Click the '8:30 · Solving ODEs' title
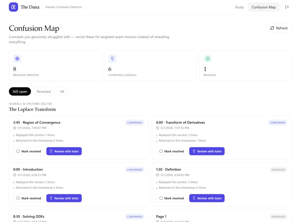Image resolution: width=300 pixels, height=222 pixels. tap(29, 217)
